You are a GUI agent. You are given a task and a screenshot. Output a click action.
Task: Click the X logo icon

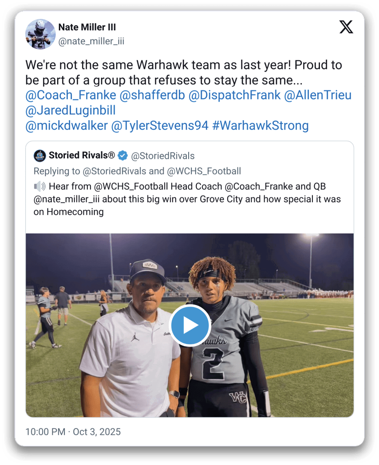[346, 27]
